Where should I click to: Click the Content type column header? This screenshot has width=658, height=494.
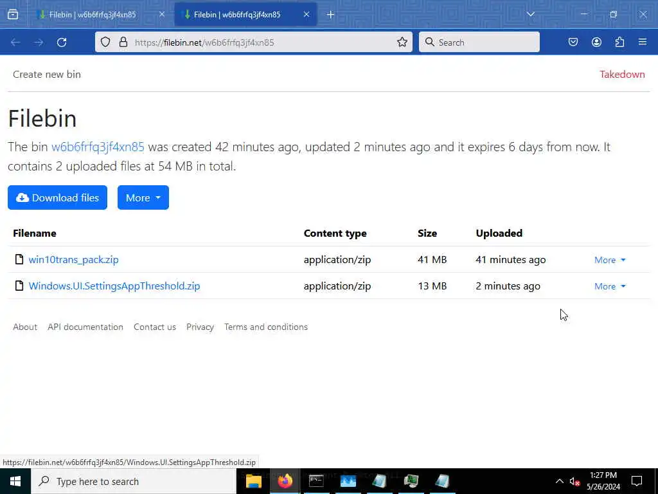tap(335, 233)
